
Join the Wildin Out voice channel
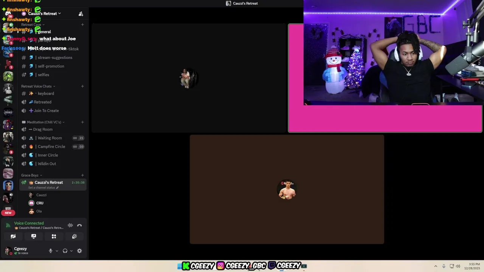52,164
